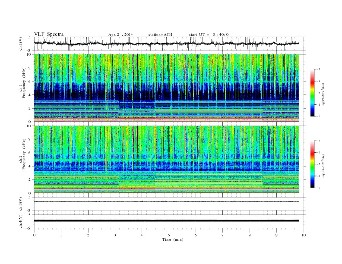The width and height of the screenshot is (342, 264).
Task: Click the 'station=ATH' label
Action: [x=160, y=35]
